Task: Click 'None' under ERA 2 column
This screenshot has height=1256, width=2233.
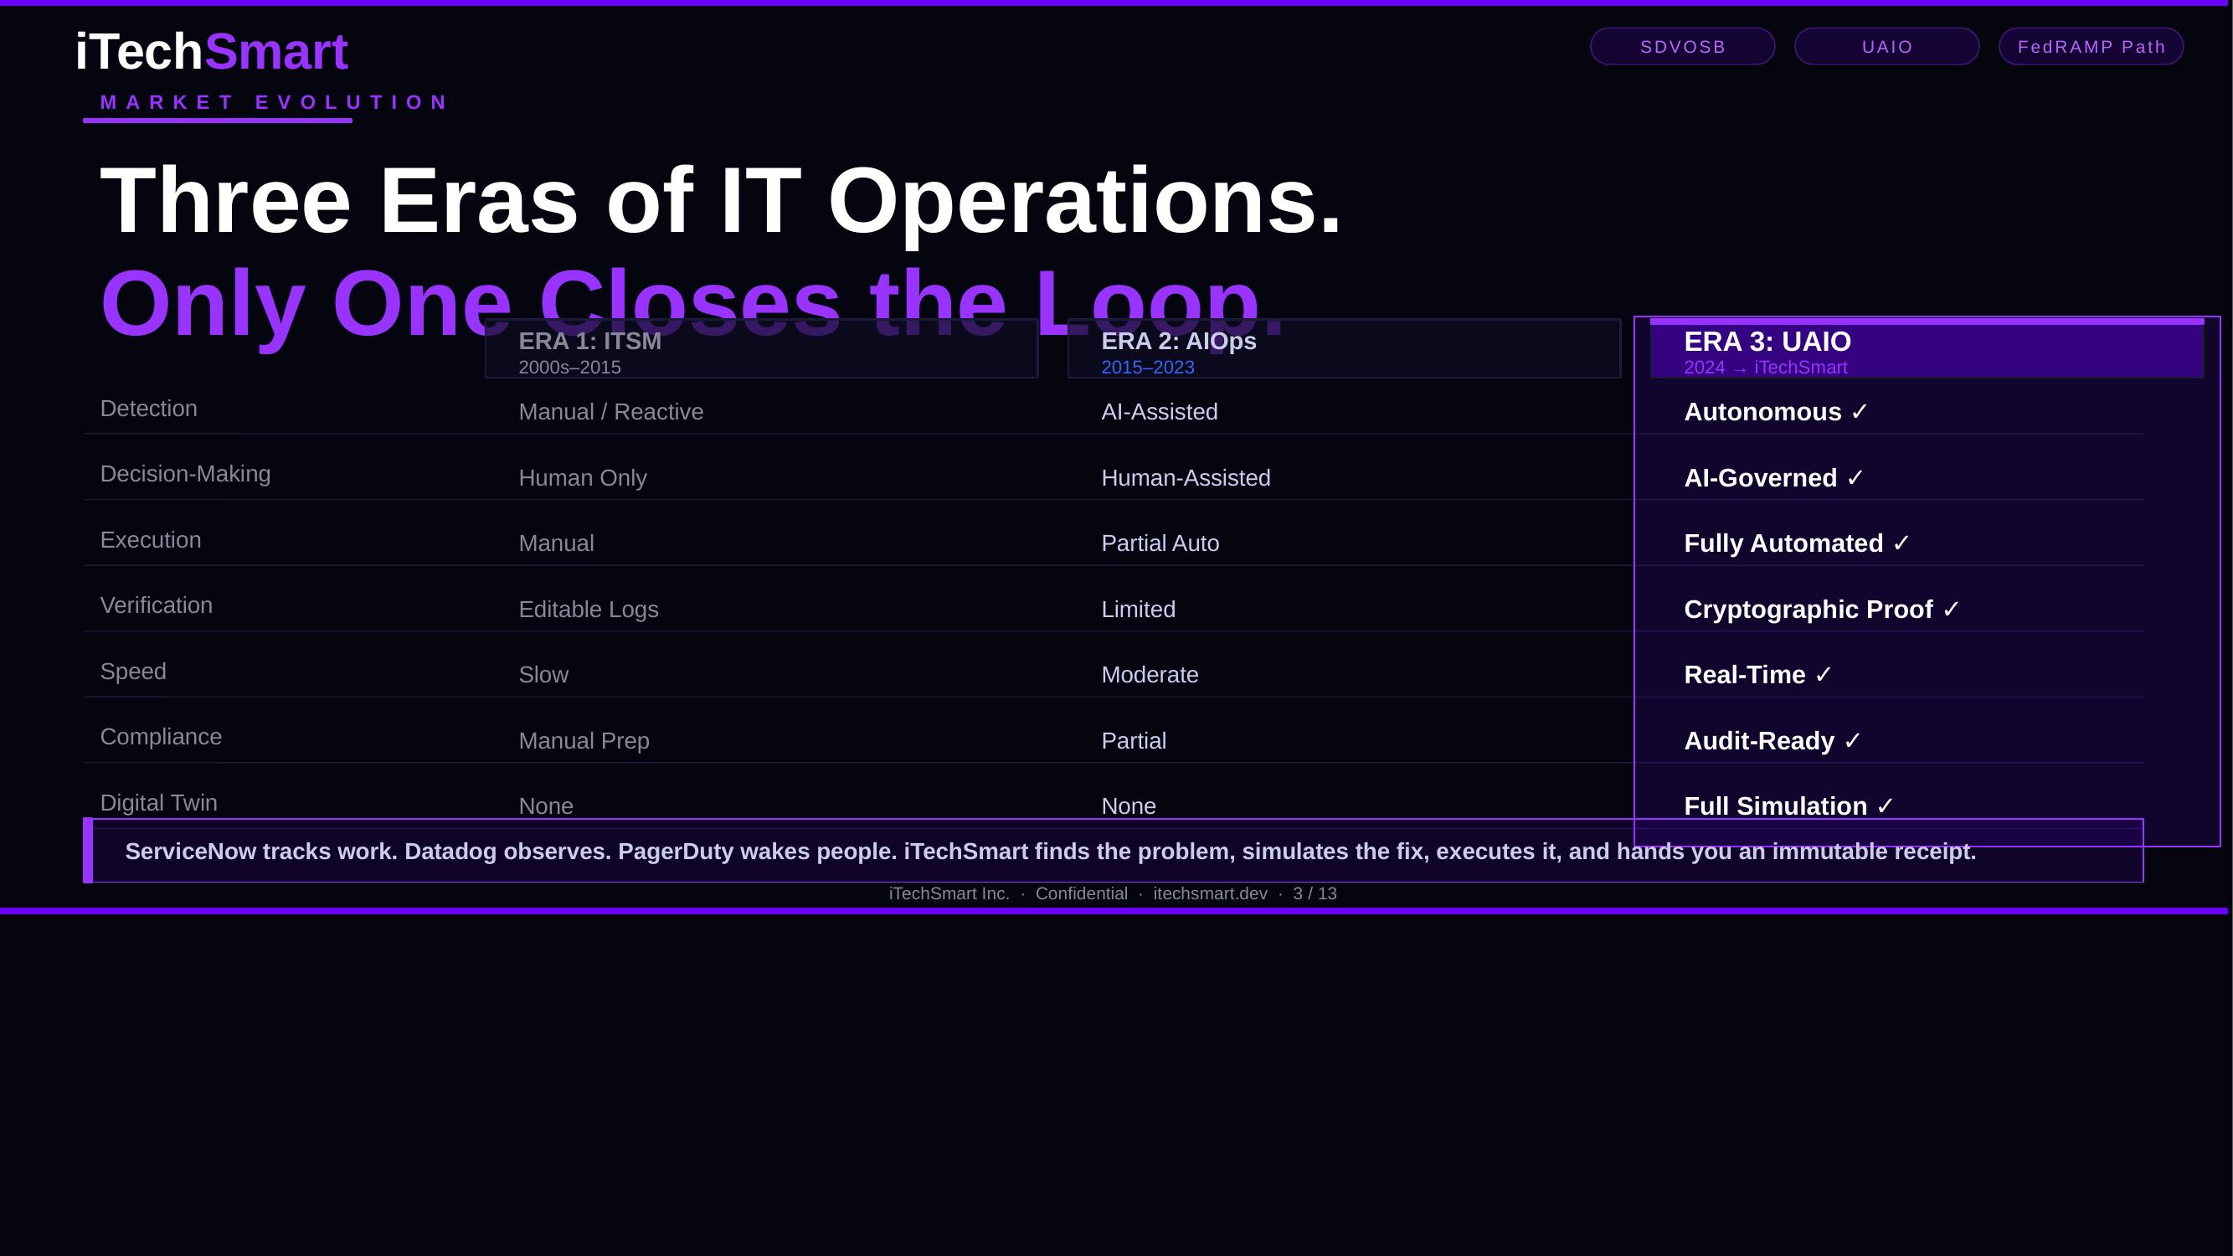Action: tap(1128, 806)
